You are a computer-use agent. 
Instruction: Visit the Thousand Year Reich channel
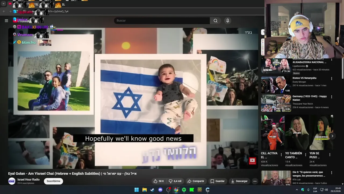pos(303,104)
